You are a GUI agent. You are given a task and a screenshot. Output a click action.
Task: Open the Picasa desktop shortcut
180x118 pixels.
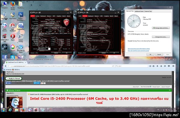(13, 48)
